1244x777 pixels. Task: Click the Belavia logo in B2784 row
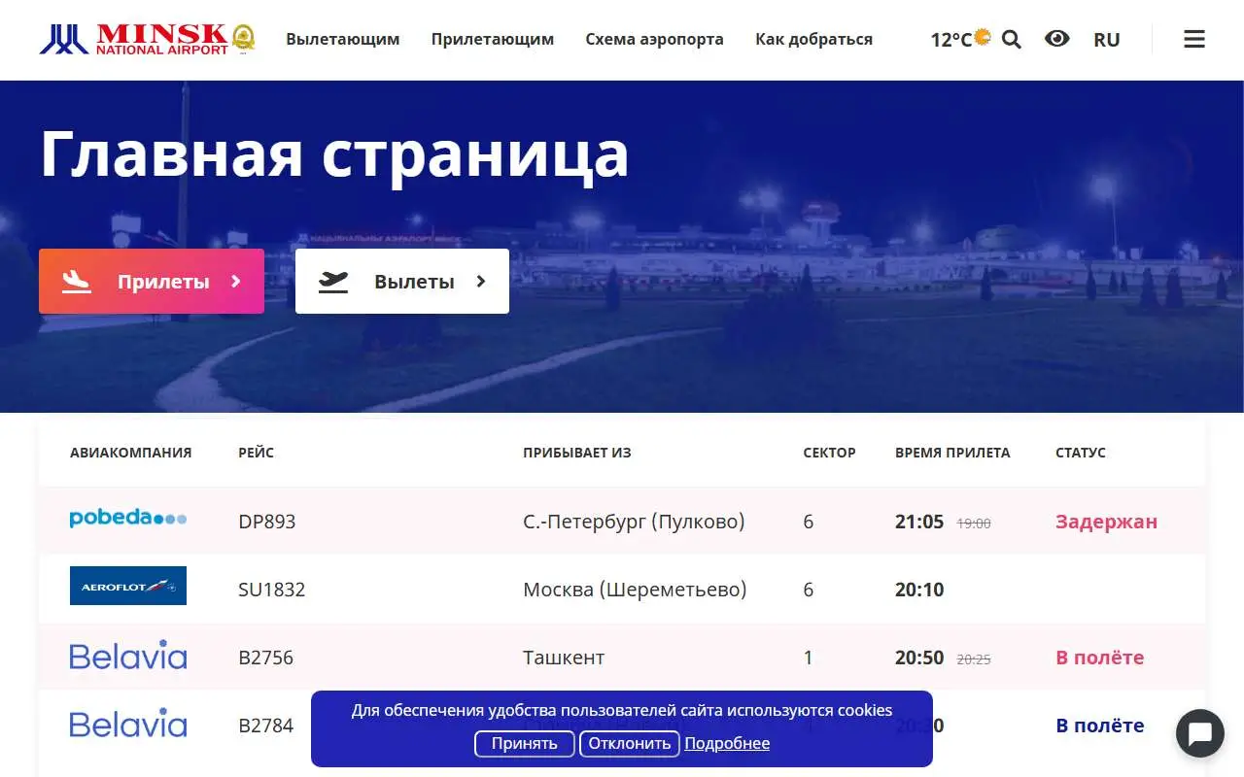pyautogui.click(x=128, y=724)
